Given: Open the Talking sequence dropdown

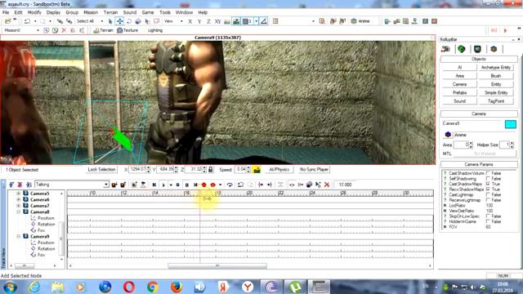Looking at the screenshot, I should pyautogui.click(x=105, y=185).
